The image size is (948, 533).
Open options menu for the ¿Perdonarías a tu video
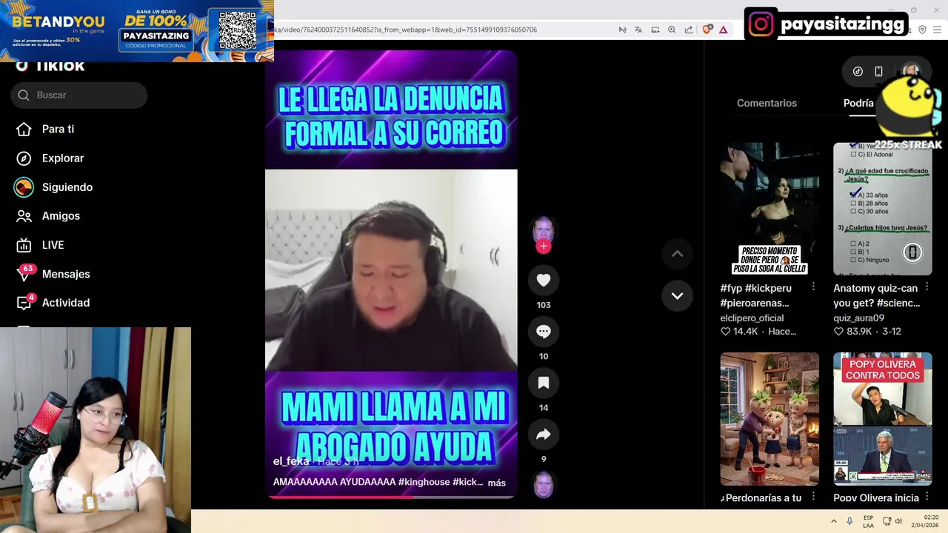pos(813,496)
